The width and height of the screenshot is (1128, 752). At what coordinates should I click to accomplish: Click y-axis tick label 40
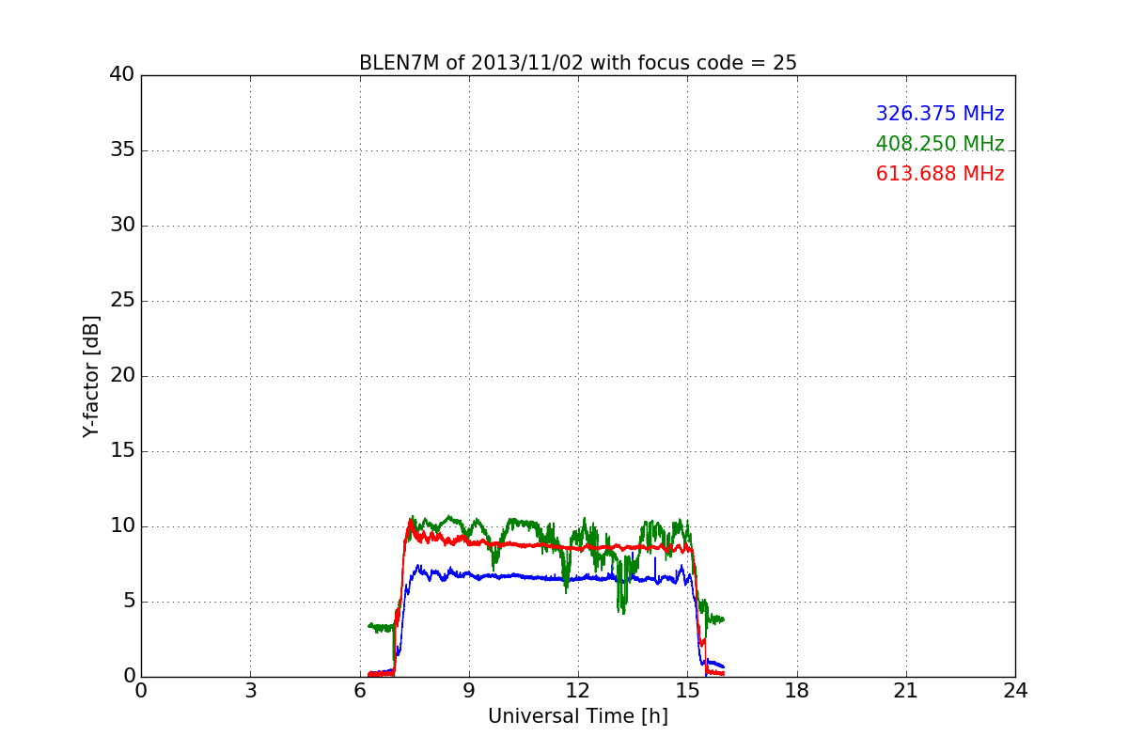click(x=122, y=75)
